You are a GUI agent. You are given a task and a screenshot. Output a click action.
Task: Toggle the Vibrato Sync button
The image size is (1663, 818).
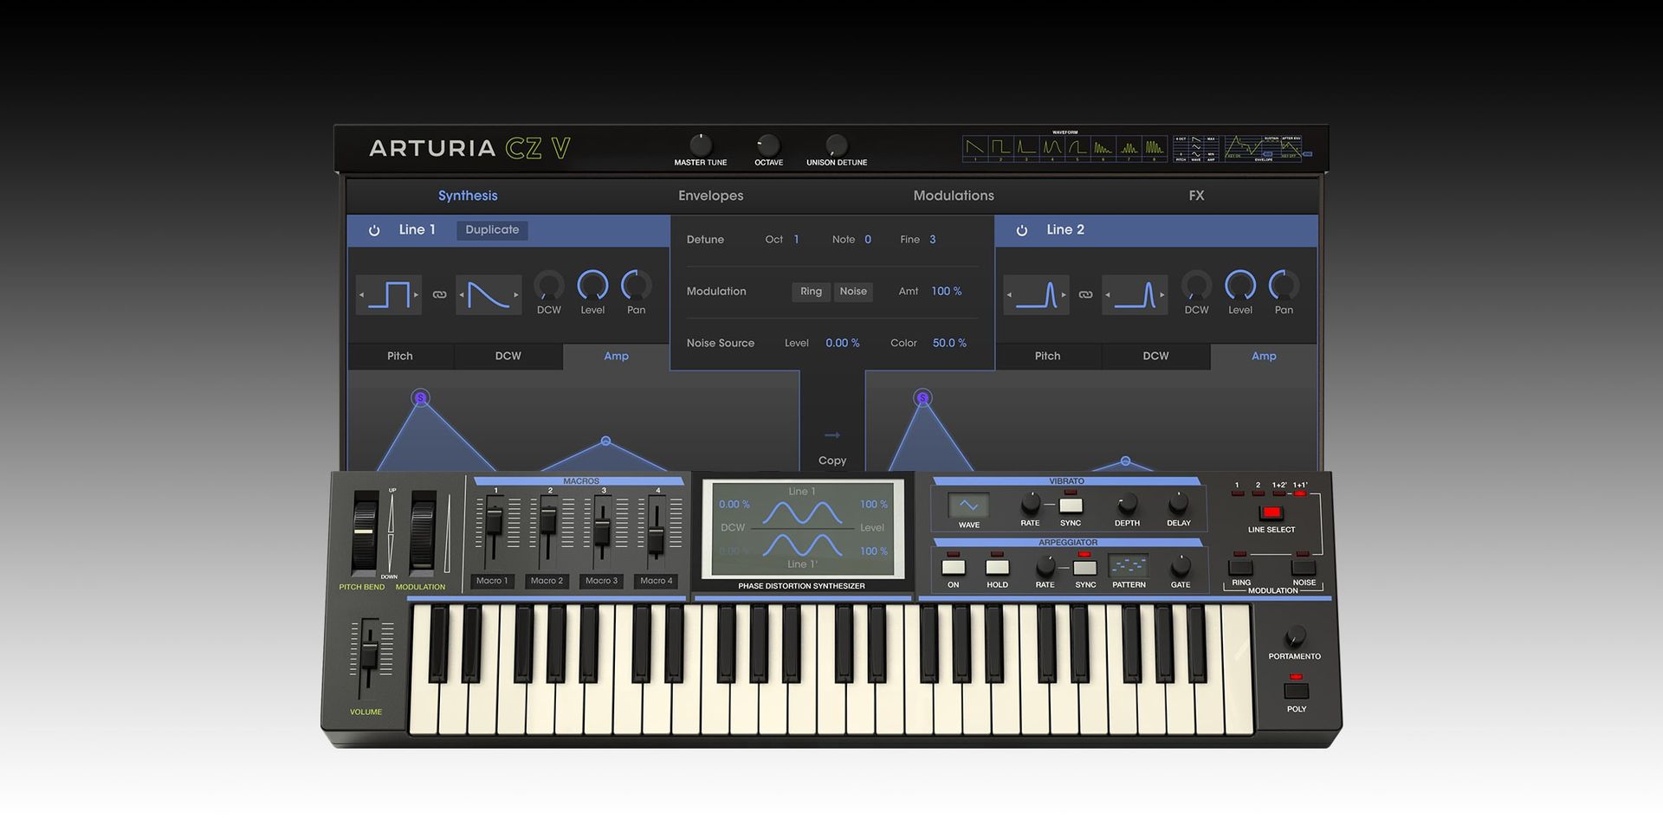[1071, 505]
